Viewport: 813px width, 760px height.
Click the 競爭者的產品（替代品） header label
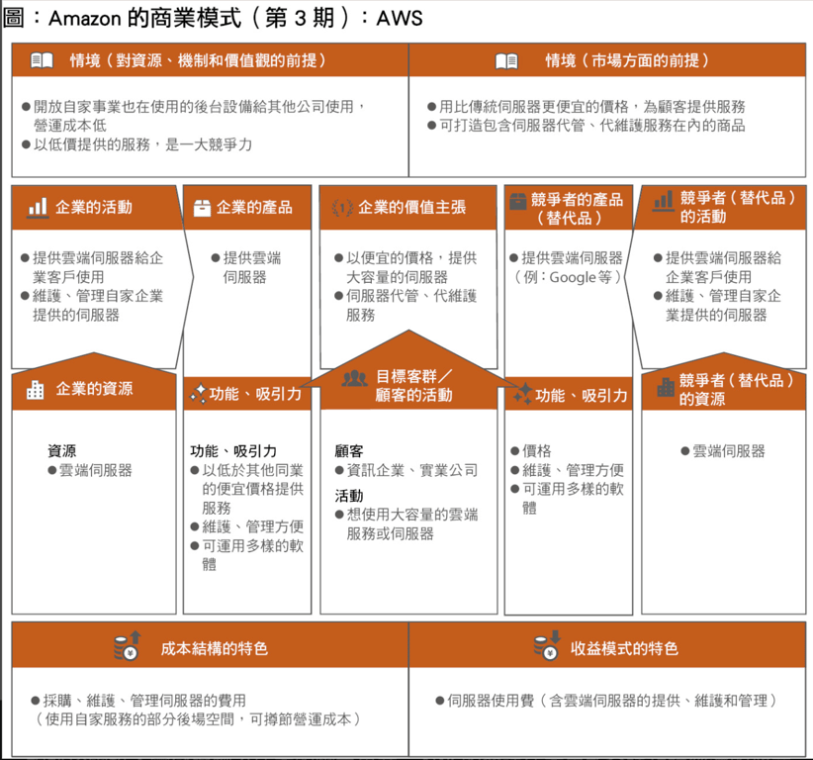pos(577,209)
